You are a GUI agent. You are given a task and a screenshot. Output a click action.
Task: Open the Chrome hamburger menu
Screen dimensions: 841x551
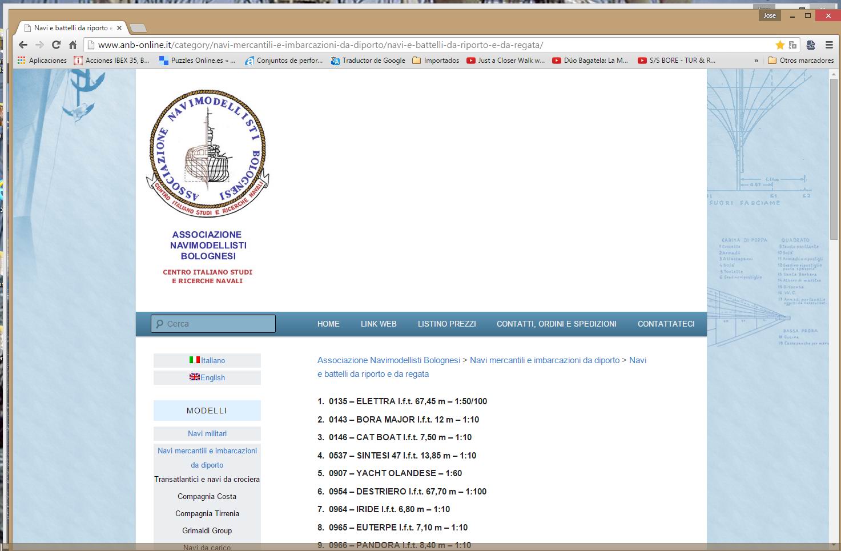click(829, 45)
